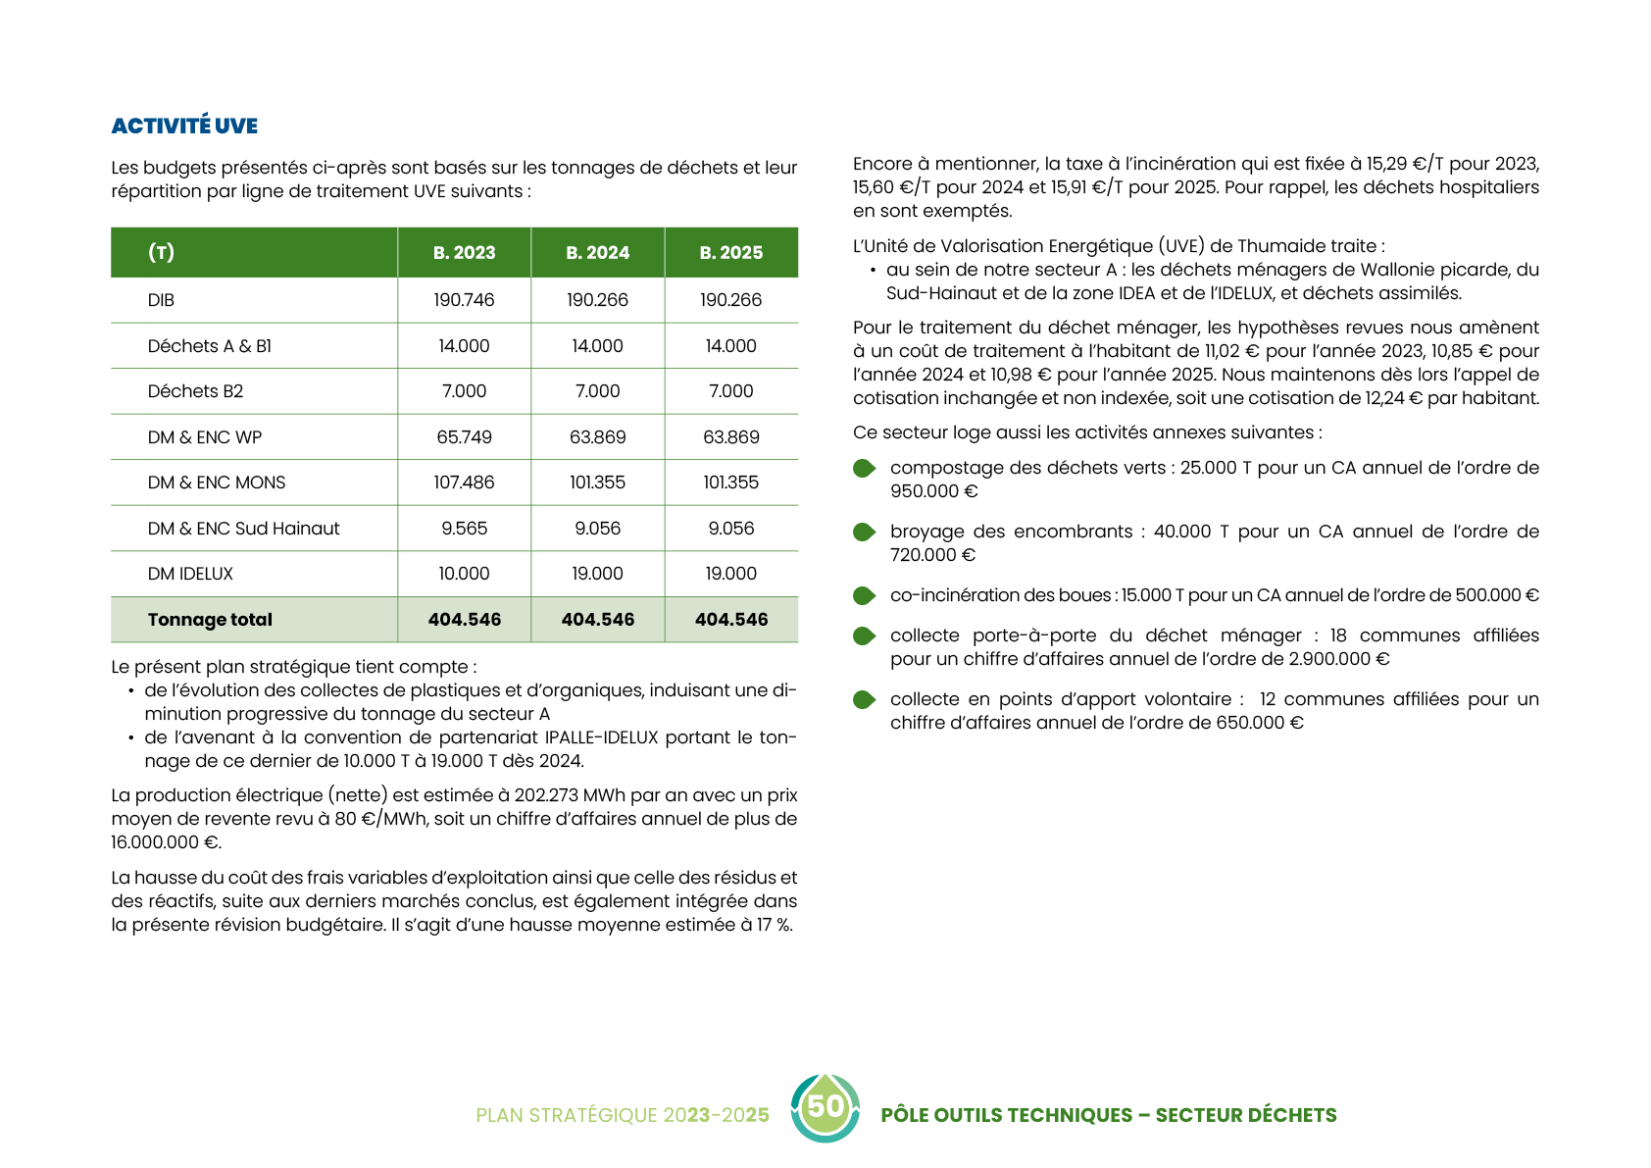Click the (T) unit header cell
Viewport: 1651px width, 1168px height.
(x=161, y=253)
